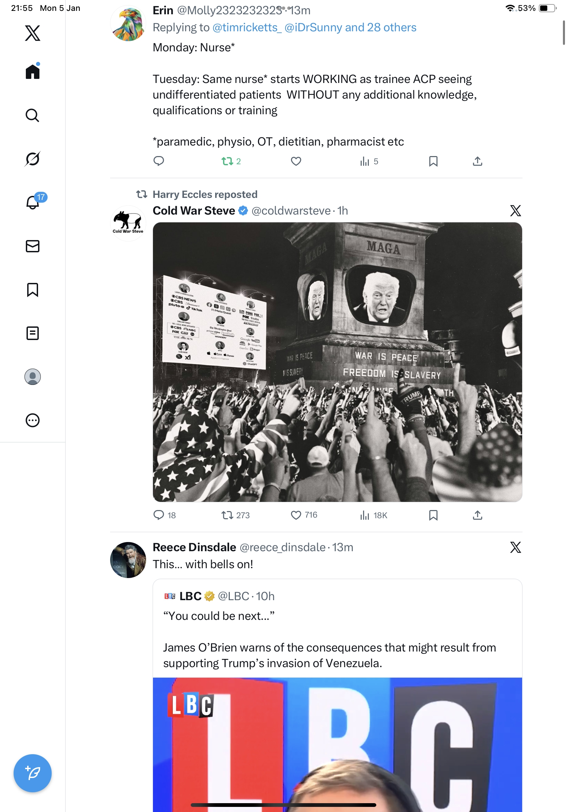Open the Notifications bell
Screen dimensions: 567x812
[x=33, y=202]
